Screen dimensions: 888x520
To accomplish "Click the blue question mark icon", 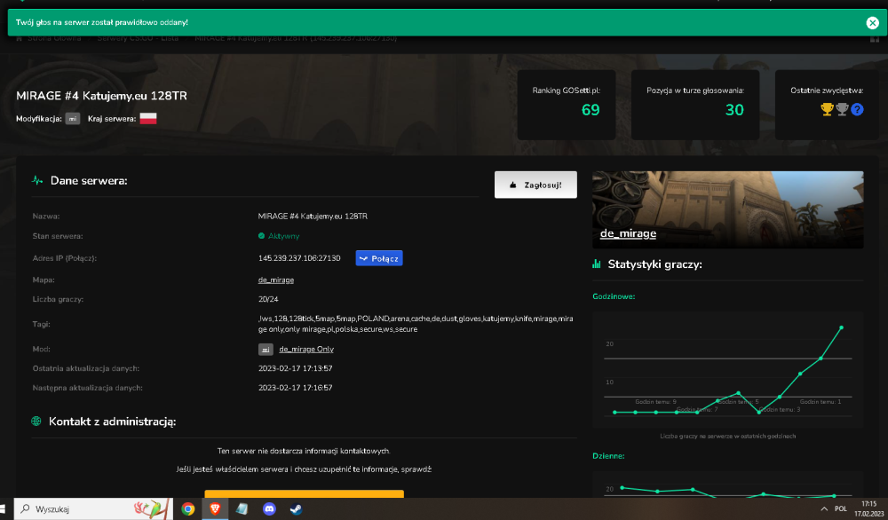I will click(x=857, y=109).
